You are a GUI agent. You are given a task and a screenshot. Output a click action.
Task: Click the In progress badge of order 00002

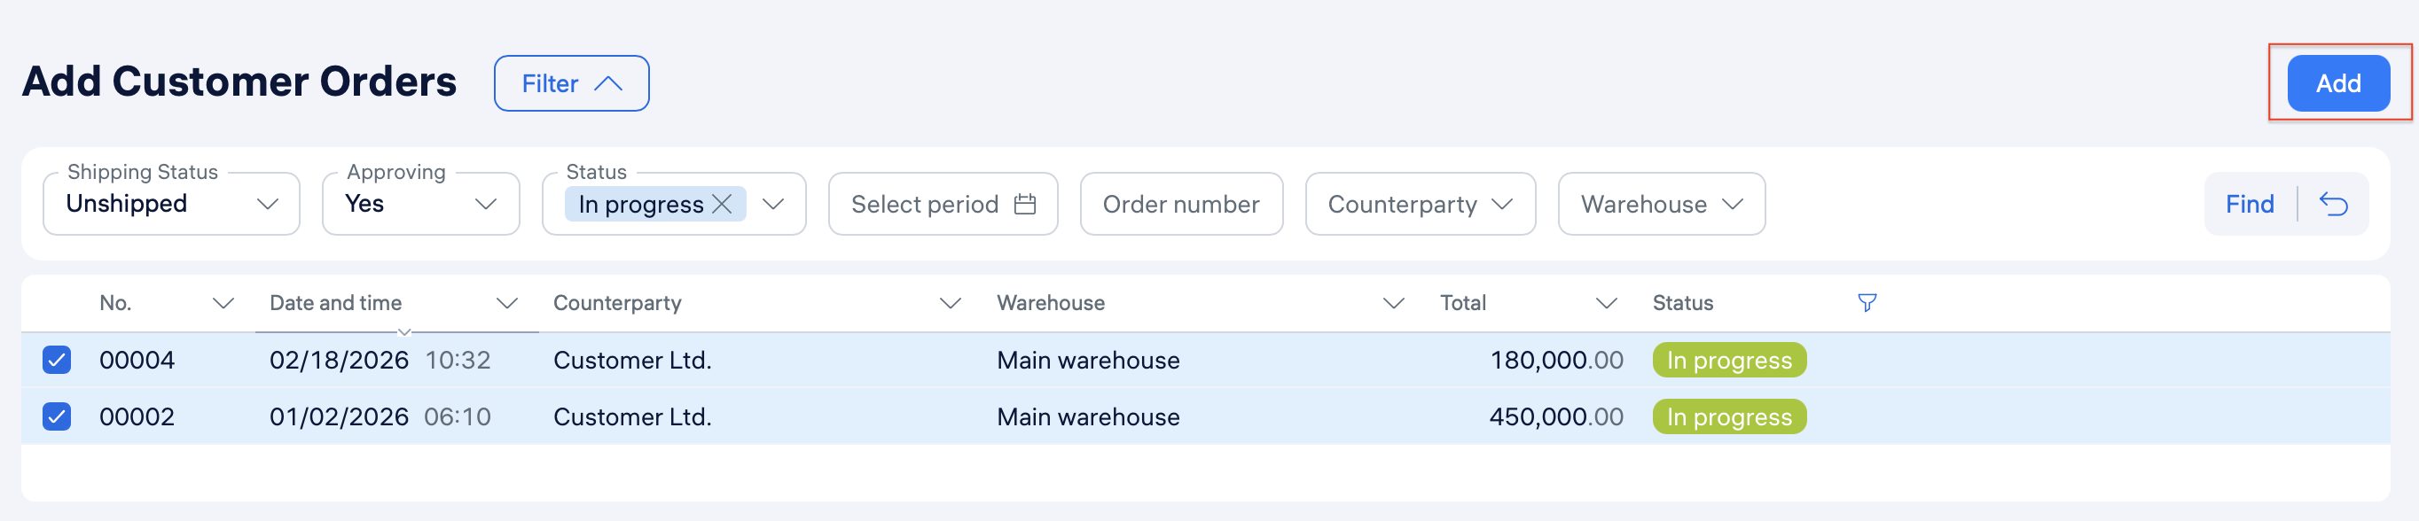(1729, 416)
